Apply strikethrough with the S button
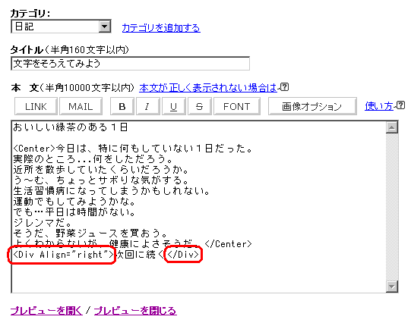The width and height of the screenshot is (411, 326). [200, 106]
